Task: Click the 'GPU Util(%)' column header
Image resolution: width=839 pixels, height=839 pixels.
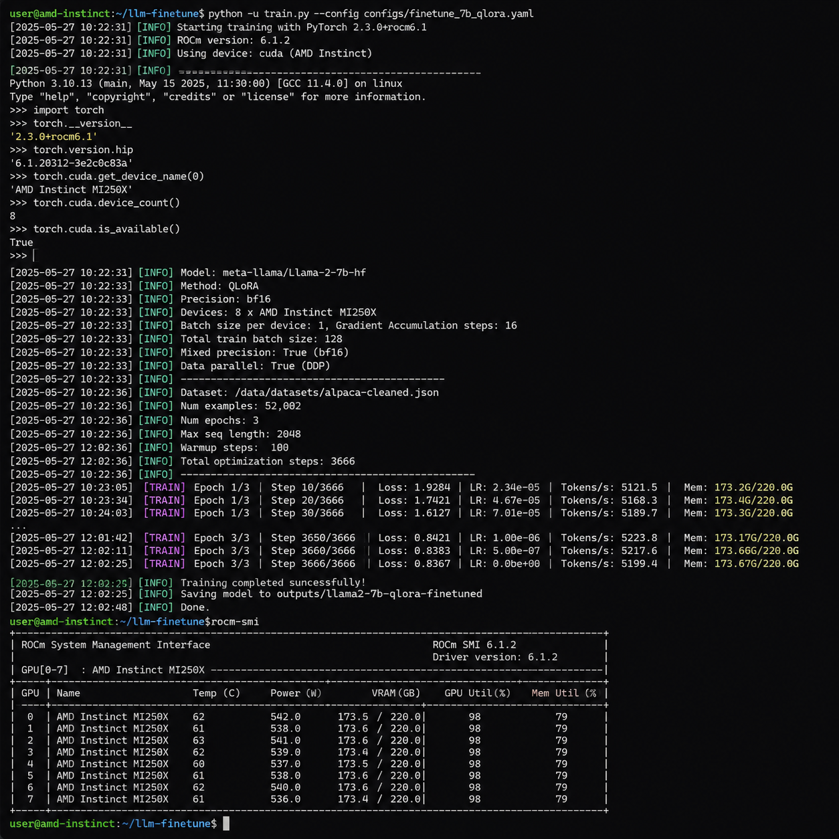Action: [478, 693]
